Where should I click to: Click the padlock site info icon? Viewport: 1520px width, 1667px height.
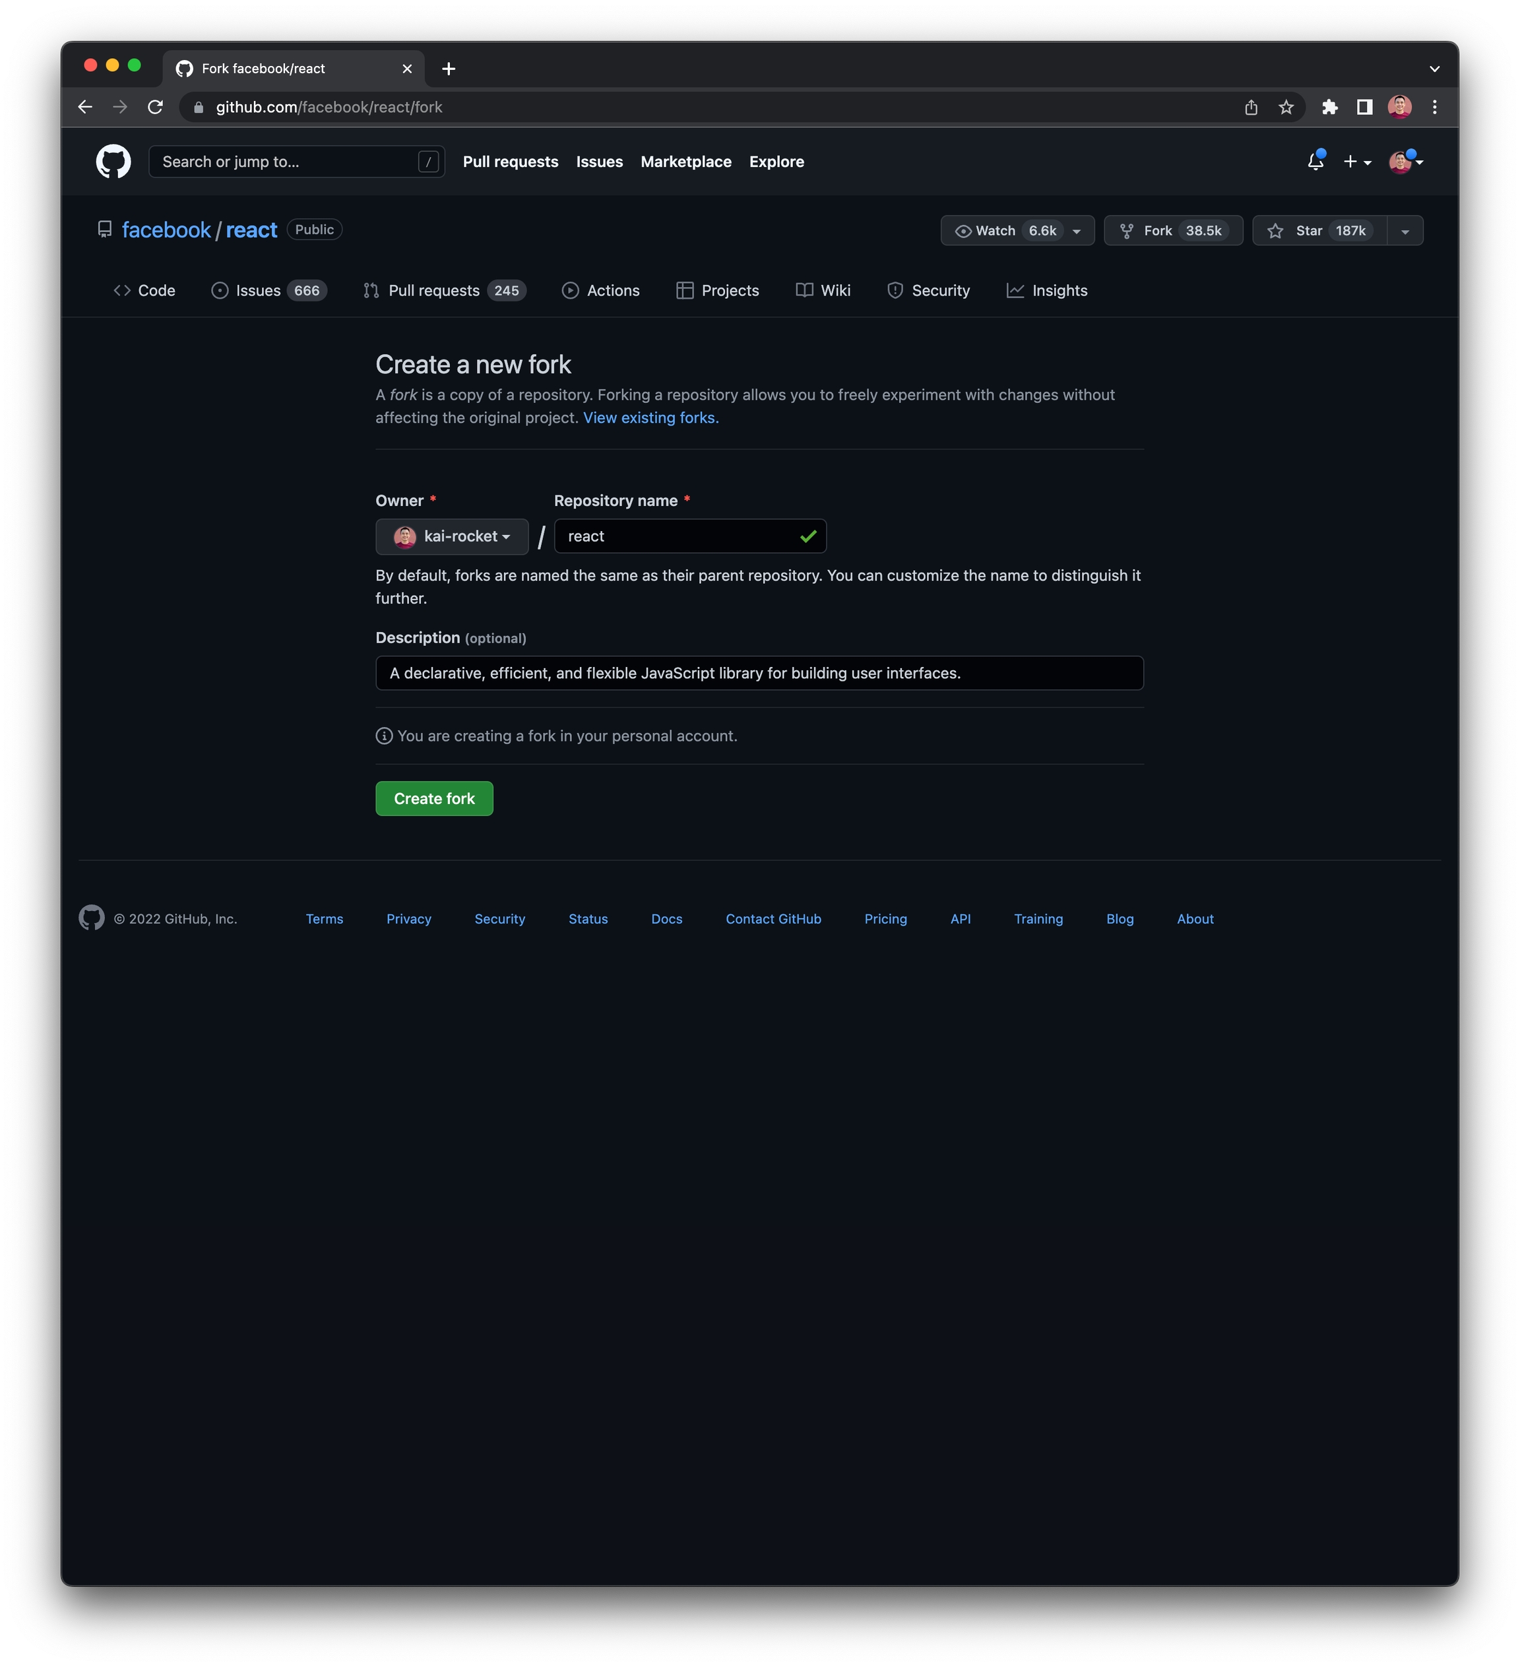tap(199, 108)
